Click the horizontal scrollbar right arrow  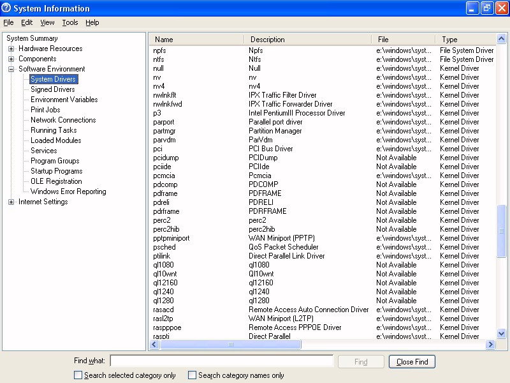490,345
